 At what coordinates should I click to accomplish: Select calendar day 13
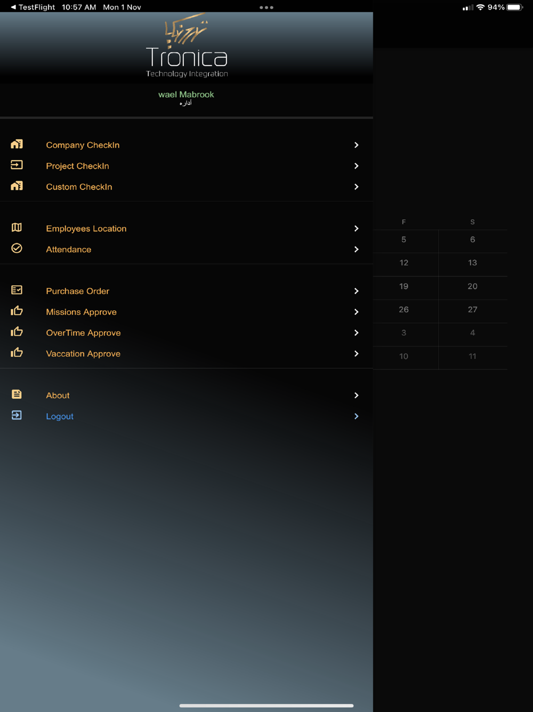point(473,263)
